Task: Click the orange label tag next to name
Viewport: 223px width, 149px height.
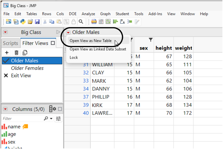Action: point(25,126)
